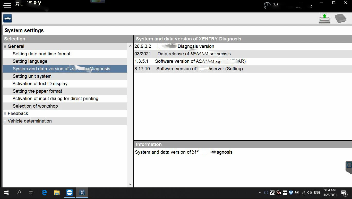Screen dimensions: 352x199
Task: Open the Windows Start menu
Action: pyautogui.click(x=6, y=193)
